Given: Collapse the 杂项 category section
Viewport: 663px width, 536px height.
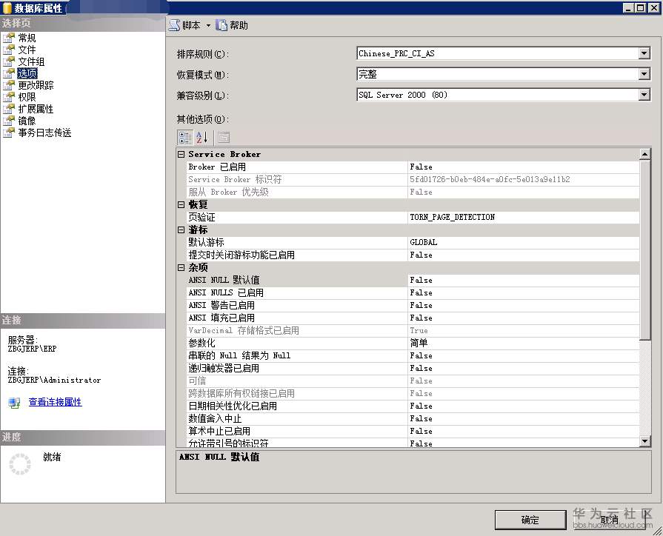Looking at the screenshot, I should point(181,267).
